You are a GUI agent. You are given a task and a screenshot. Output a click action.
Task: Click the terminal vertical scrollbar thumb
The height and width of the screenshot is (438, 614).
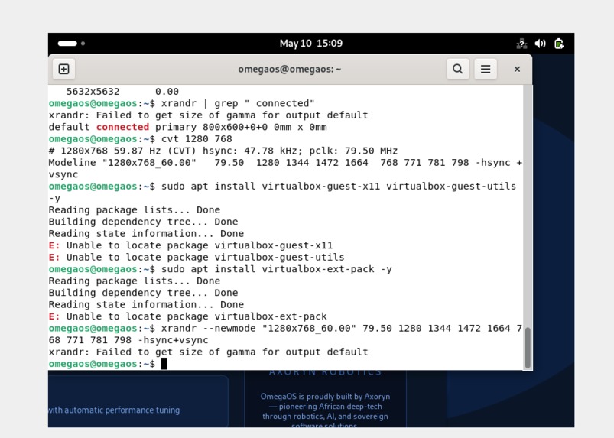[528, 348]
